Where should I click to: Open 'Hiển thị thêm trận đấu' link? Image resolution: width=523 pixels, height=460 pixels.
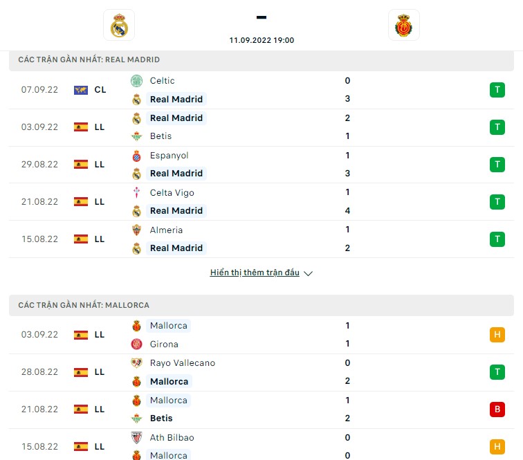pos(255,273)
